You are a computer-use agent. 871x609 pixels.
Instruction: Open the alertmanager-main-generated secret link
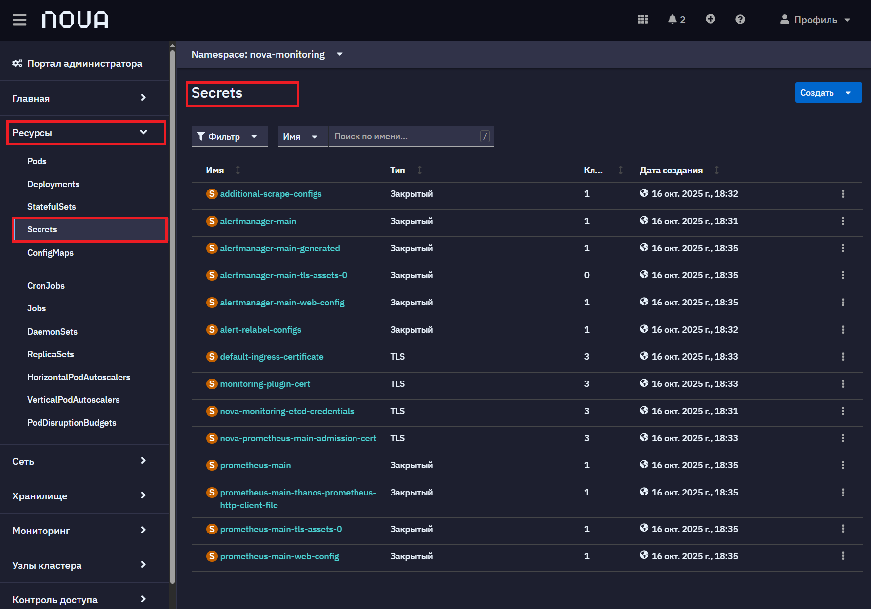(280, 248)
